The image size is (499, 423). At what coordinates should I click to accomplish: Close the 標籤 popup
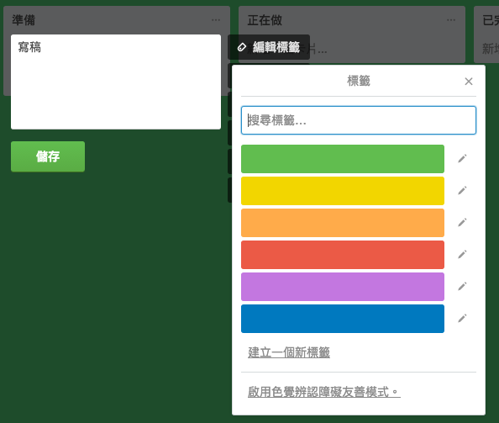click(x=469, y=82)
